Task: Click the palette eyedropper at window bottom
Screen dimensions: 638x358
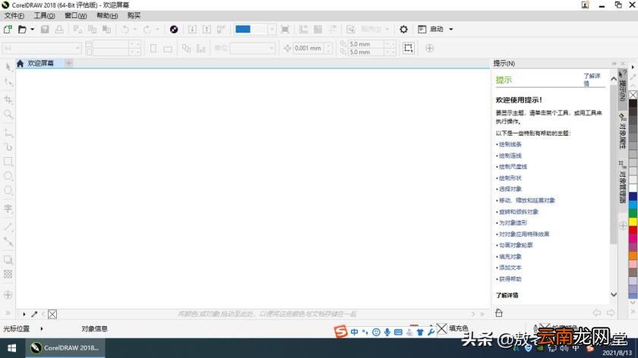Action: point(34,314)
